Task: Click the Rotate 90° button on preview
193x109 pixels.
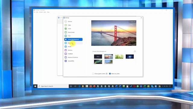Action: 132,21
